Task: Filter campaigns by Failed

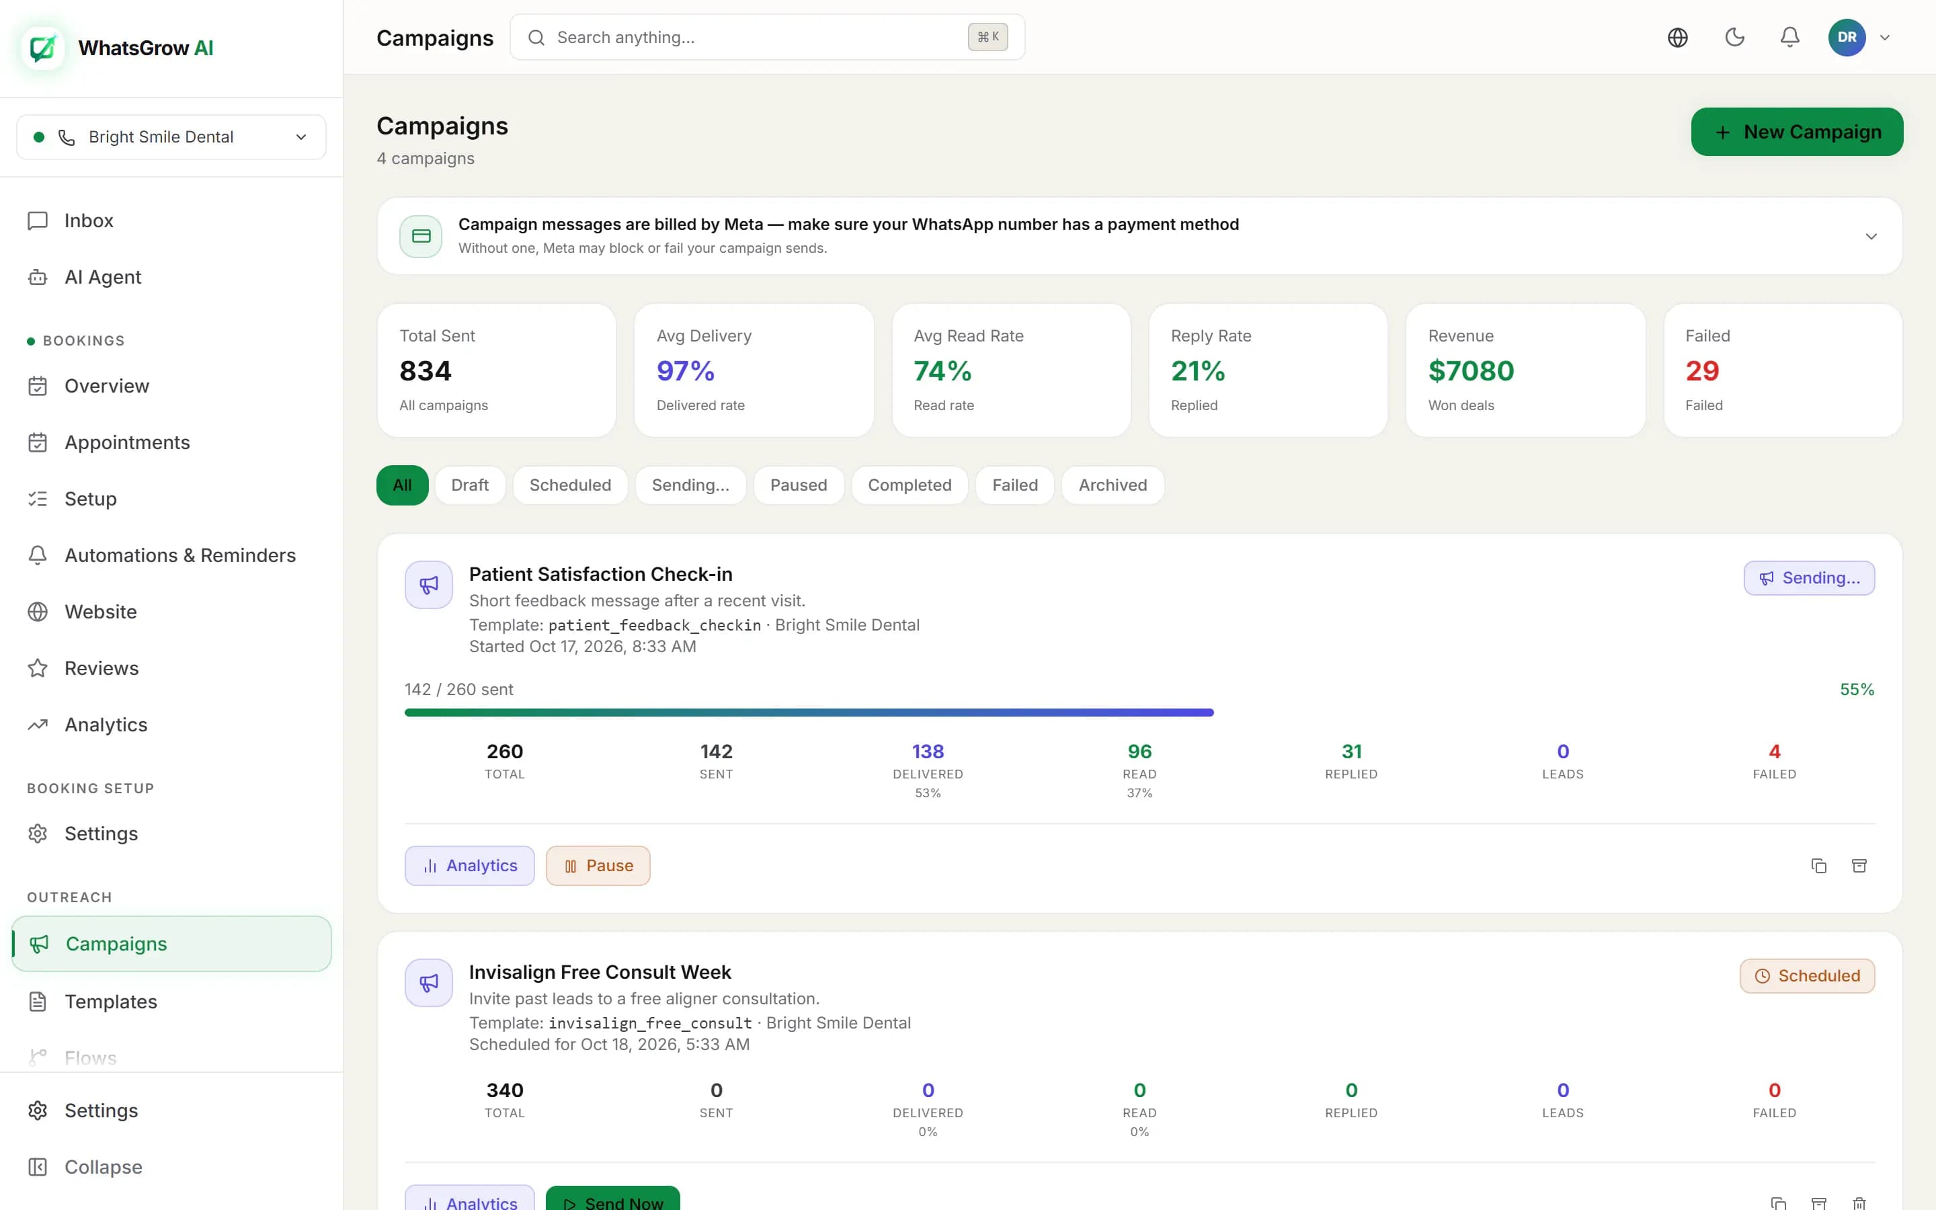Action: point(1014,485)
